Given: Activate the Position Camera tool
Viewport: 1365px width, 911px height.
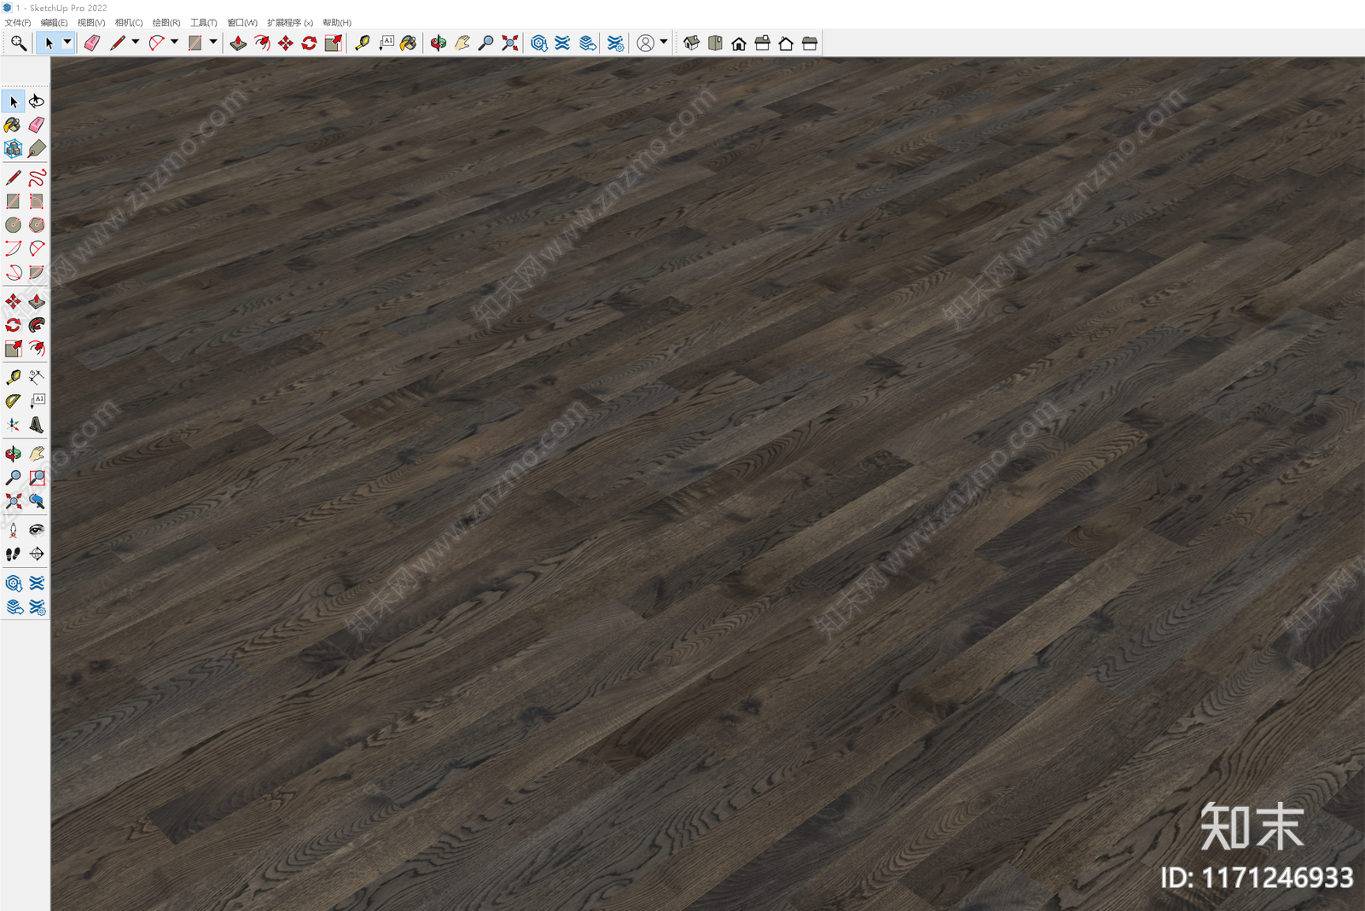Looking at the screenshot, I should [13, 530].
